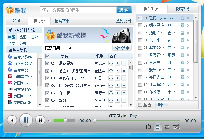The height and width of the screenshot is (139, 204).
Task: Download 嫦娥 by 李玉刚
Action: [124, 100]
